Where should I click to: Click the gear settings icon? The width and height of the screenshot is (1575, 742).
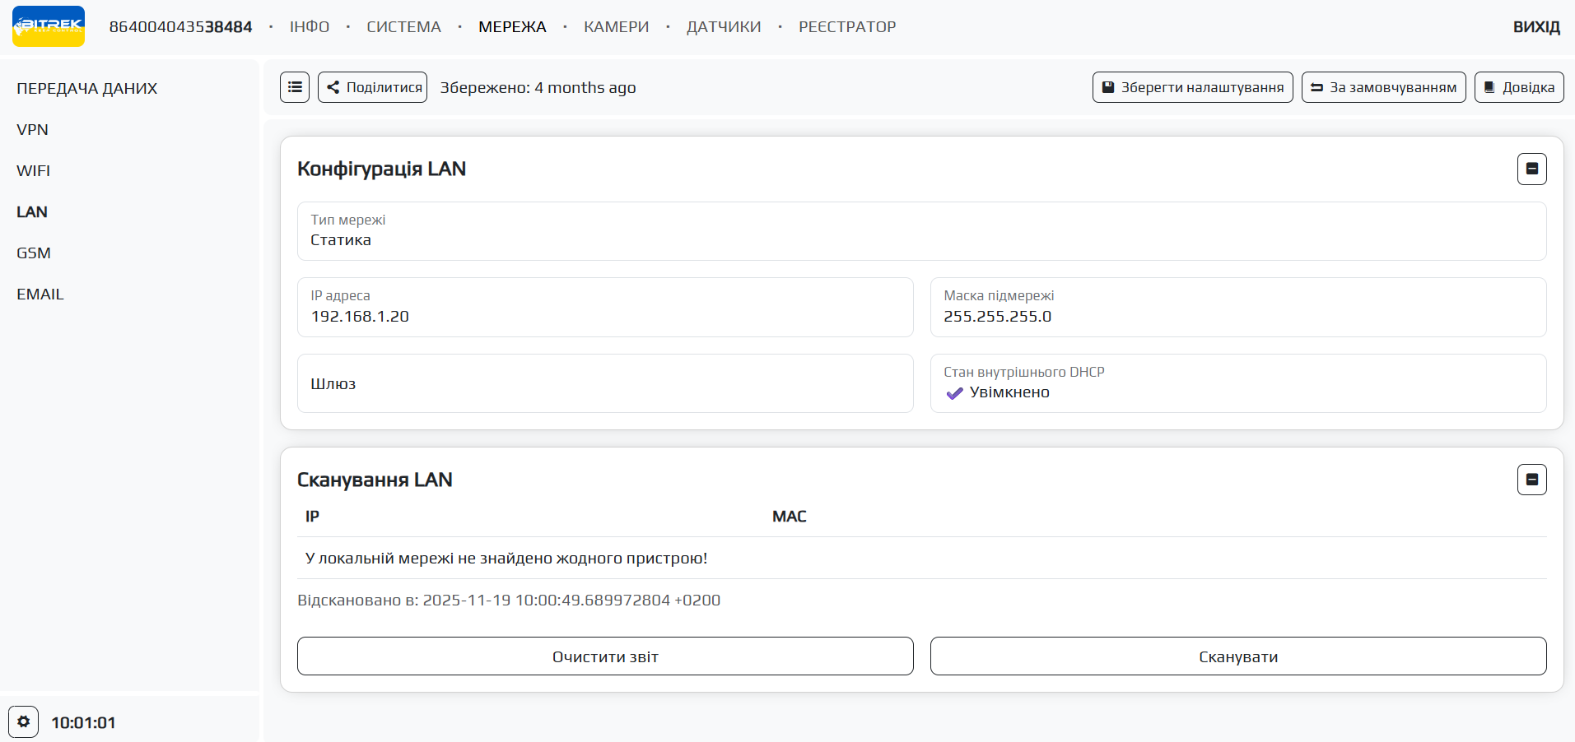(x=24, y=721)
